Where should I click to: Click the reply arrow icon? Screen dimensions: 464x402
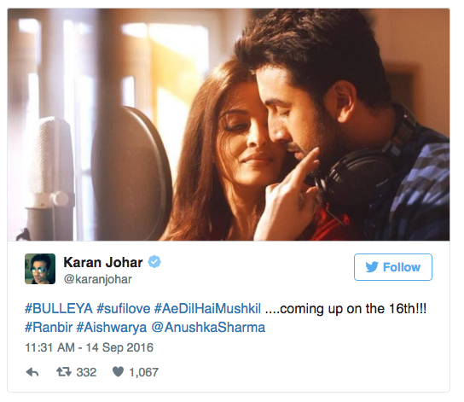click(x=32, y=372)
